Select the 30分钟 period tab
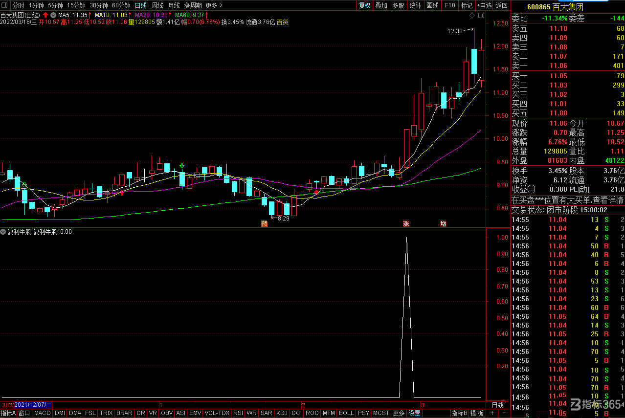The width and height of the screenshot is (625, 418). click(x=98, y=5)
